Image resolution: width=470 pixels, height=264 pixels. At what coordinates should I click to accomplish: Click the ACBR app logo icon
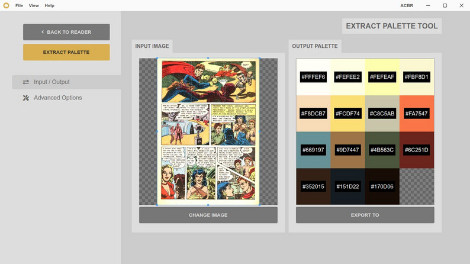(x=6, y=5)
